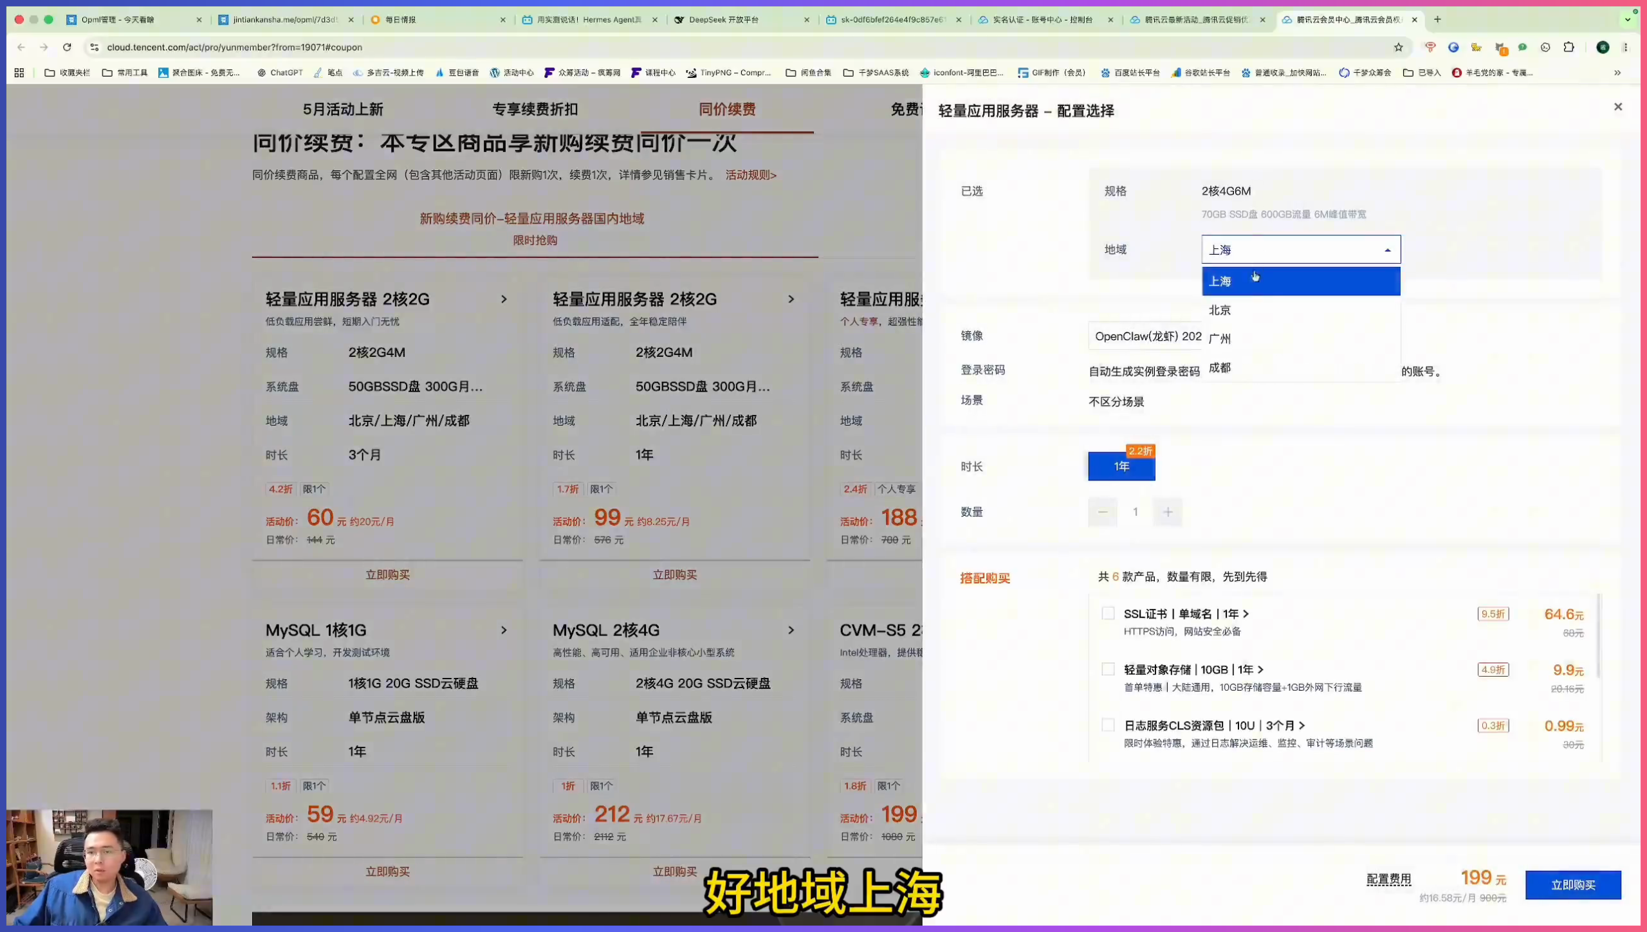The height and width of the screenshot is (932, 1647).
Task: Choose 上海 from region list
Action: coord(1301,281)
